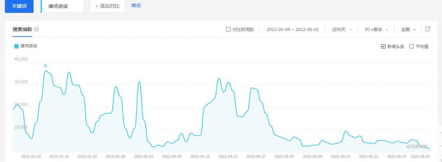The height and width of the screenshot is (162, 442).
Task: Click news marker A on the chart
Action: coord(45,66)
